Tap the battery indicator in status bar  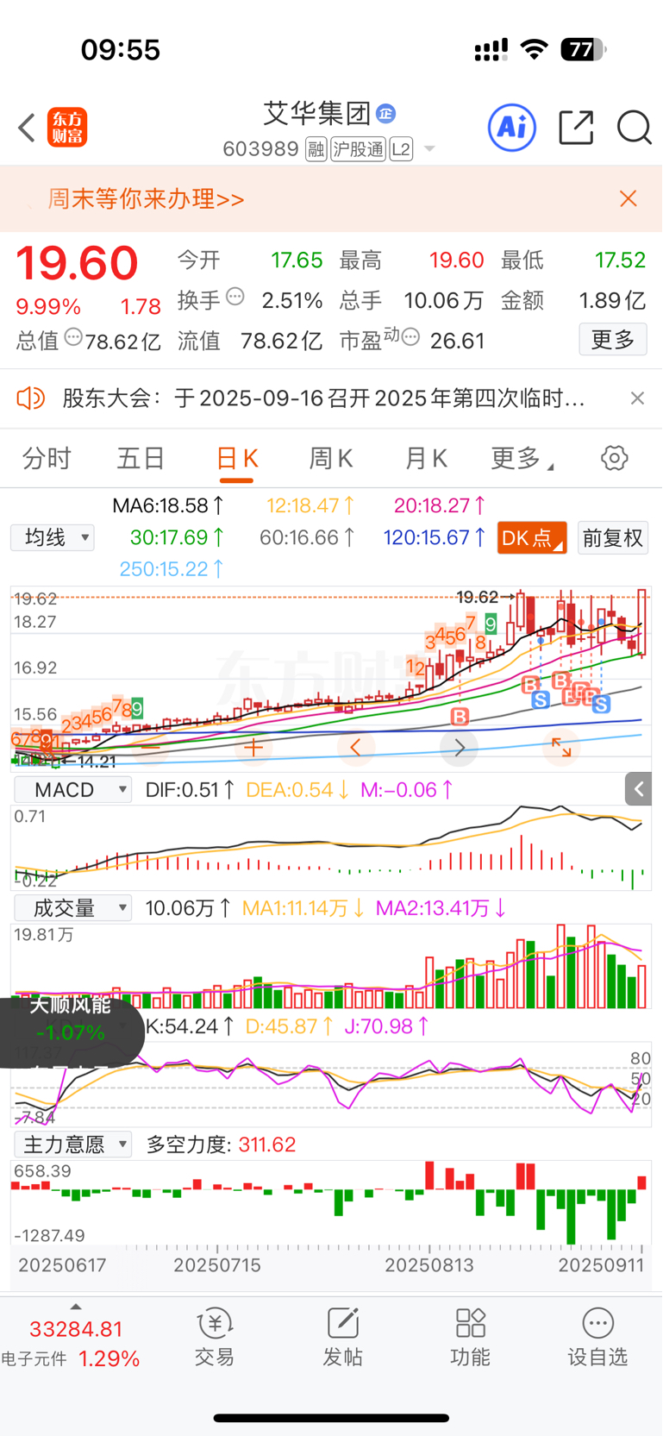(x=584, y=49)
